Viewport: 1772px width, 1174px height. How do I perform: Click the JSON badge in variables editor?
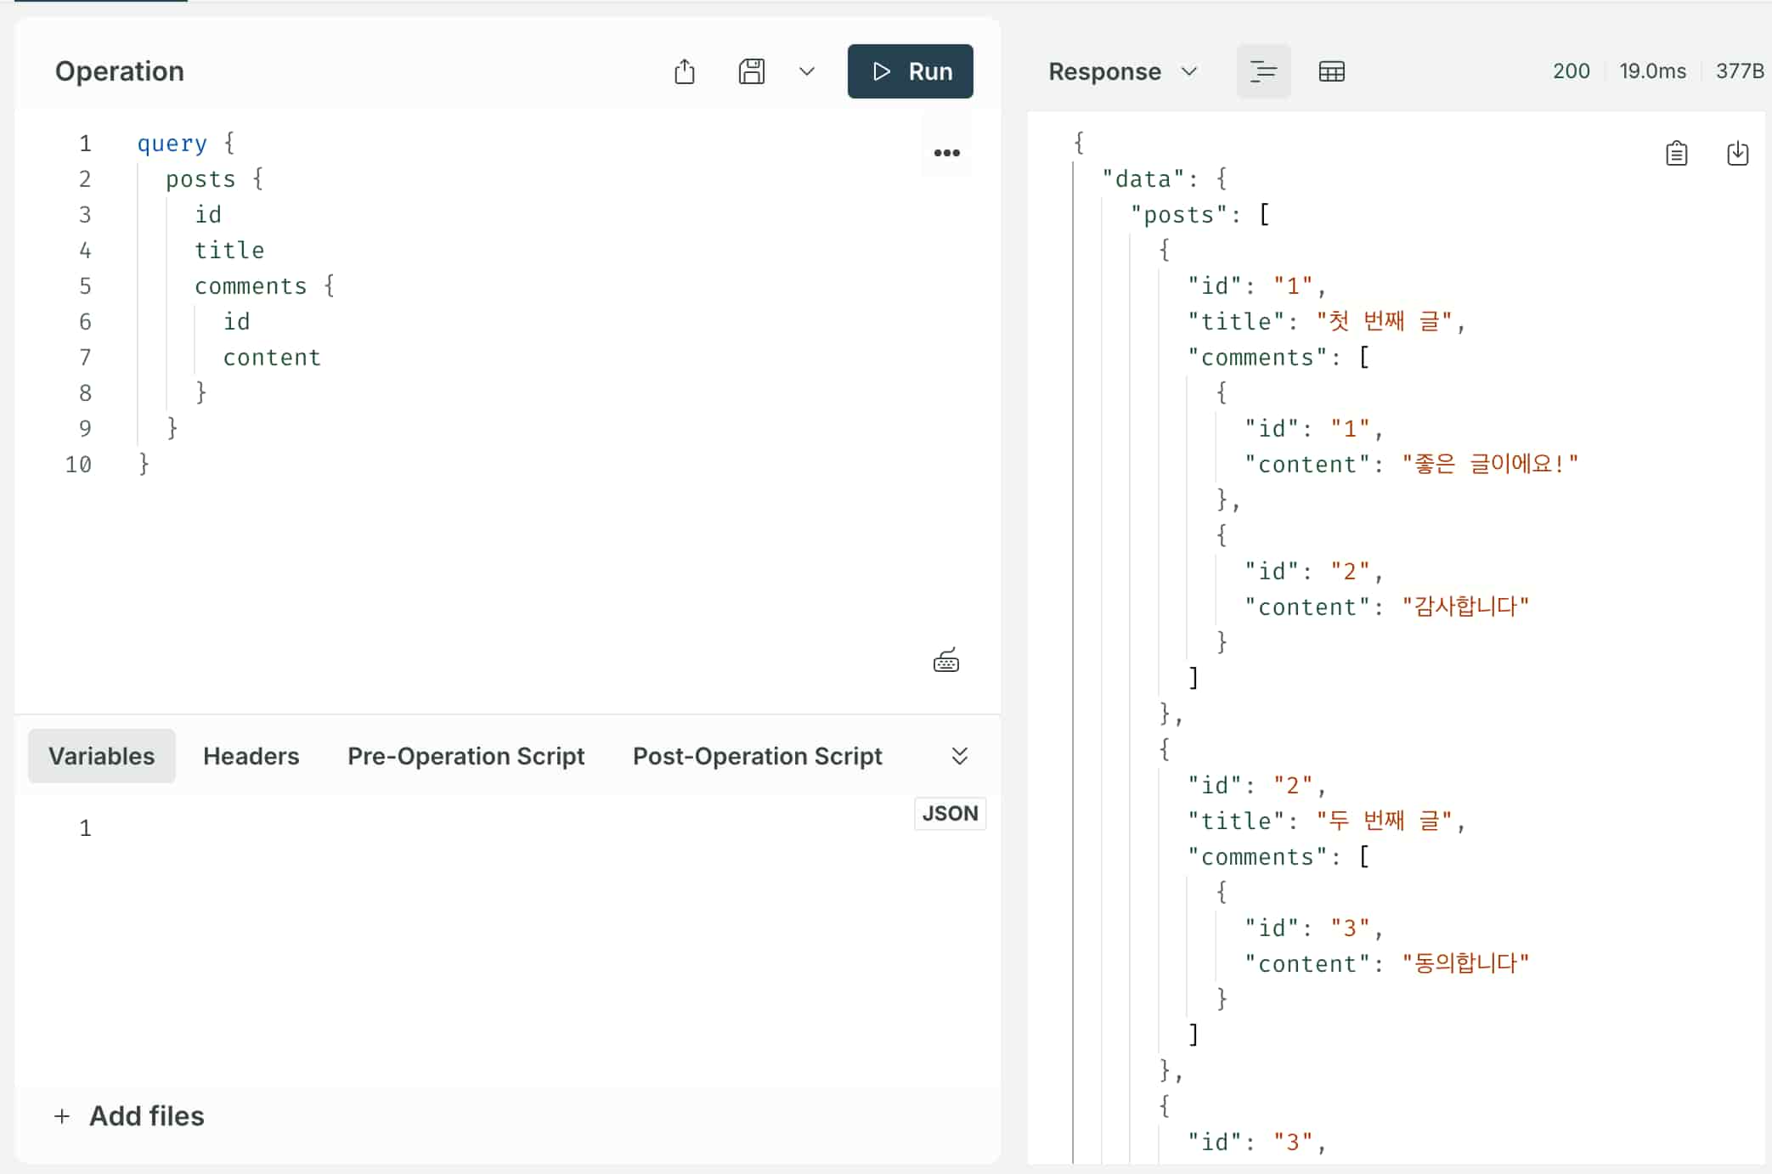(x=950, y=814)
